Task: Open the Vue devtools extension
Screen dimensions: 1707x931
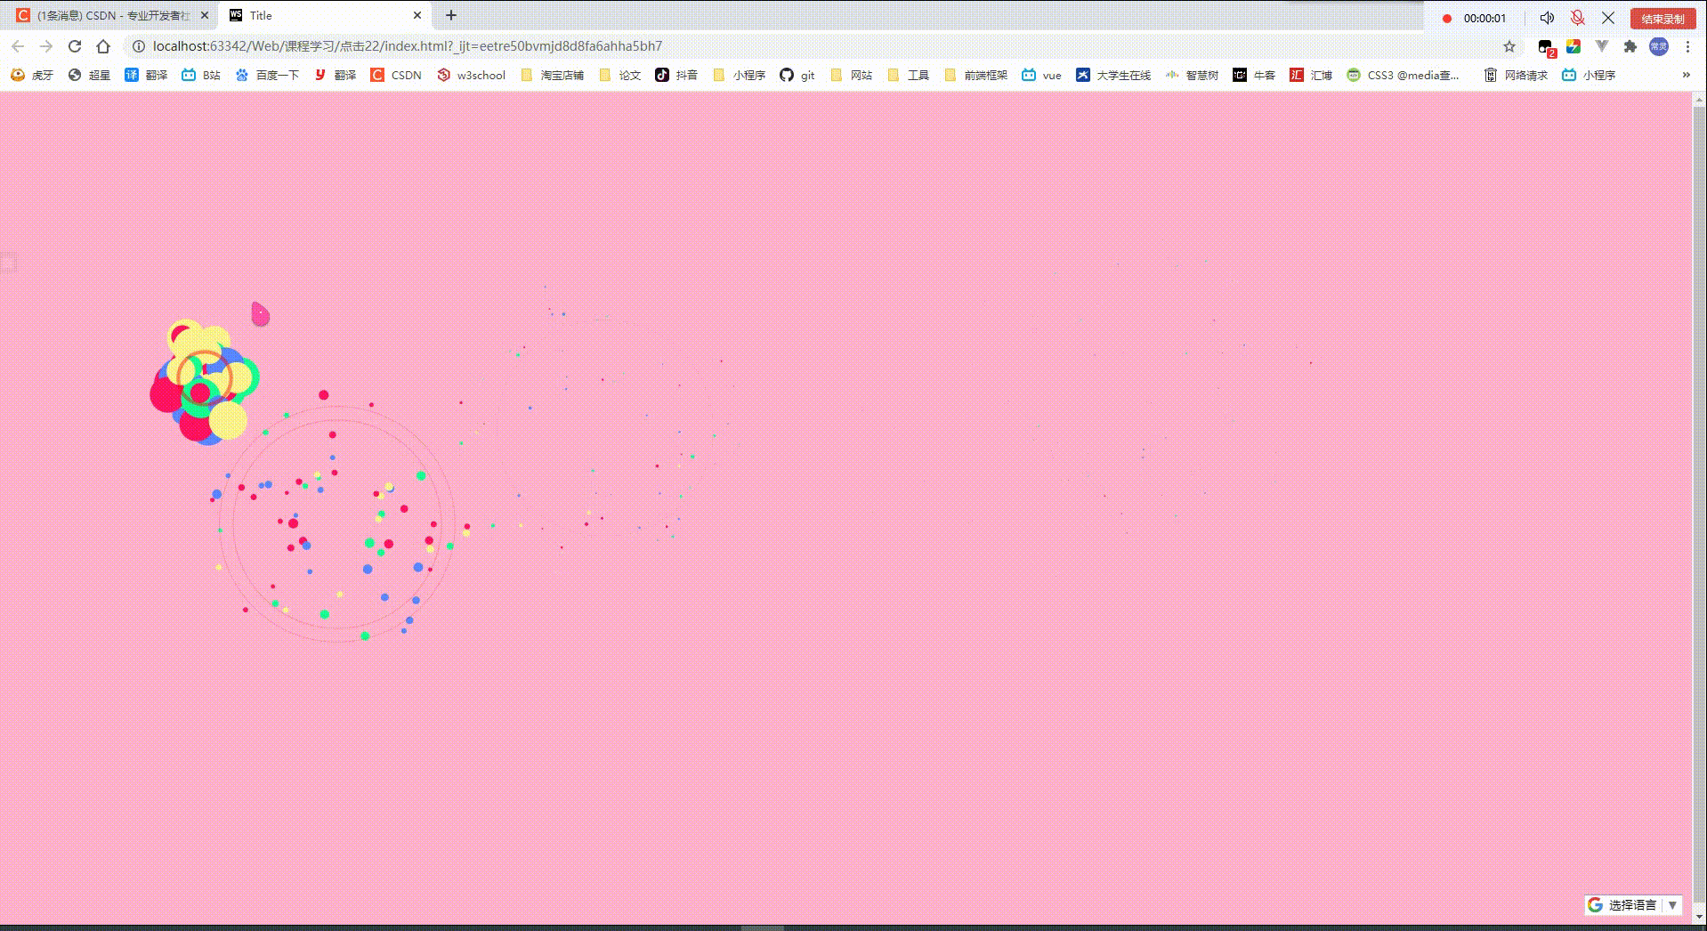Action: (1602, 46)
